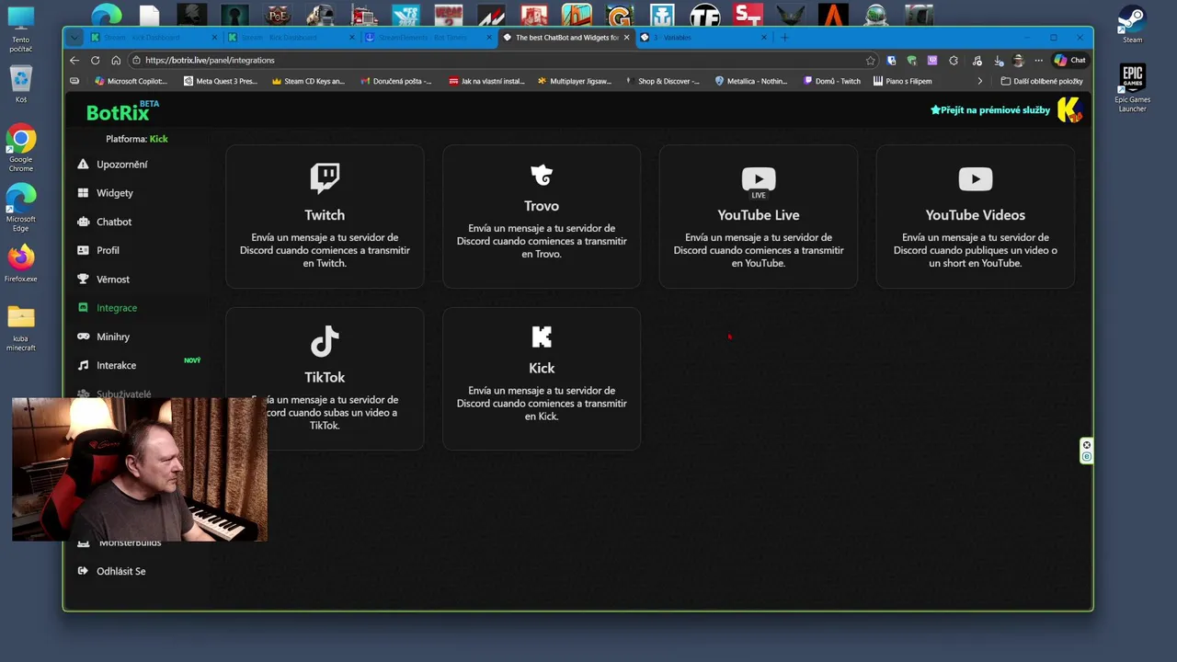Select the Microsoft Edge desktop shortcut
Screen dimensions: 1177x662
click(20, 208)
